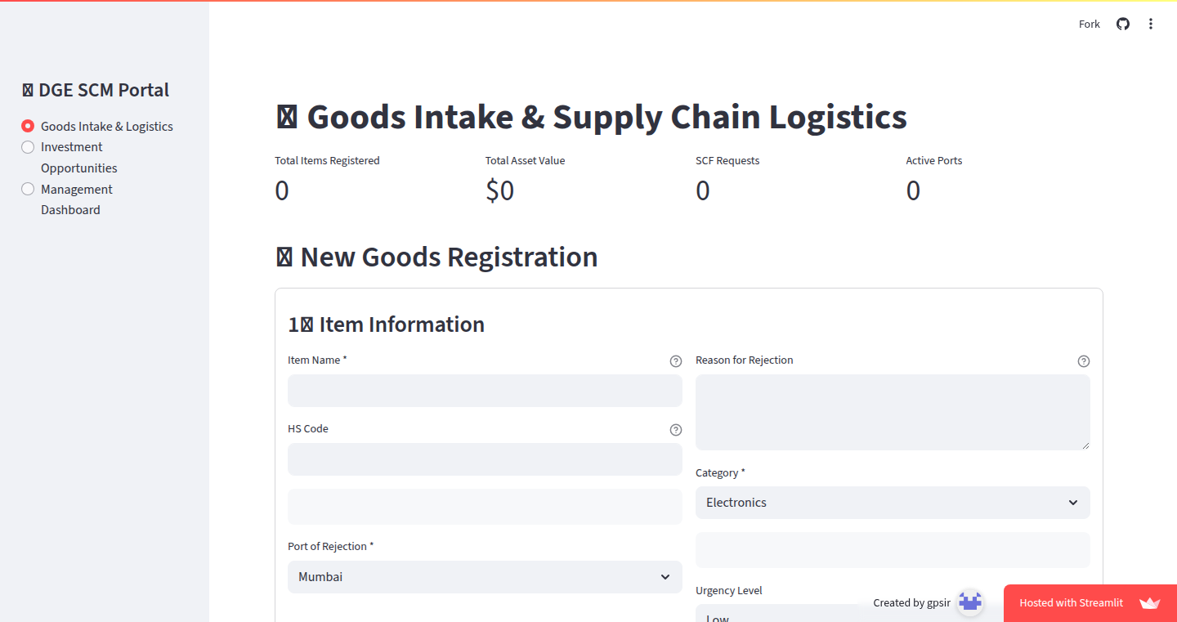The image size is (1177, 622).
Task: Click the Category dropdown chevron arrow
Action: coord(1073,503)
